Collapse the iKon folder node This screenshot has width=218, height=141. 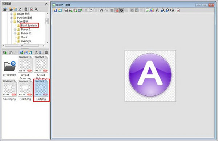coord(11,21)
